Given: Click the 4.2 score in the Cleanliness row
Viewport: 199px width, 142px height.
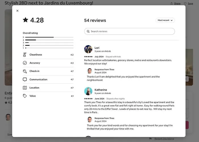Looking at the screenshot, I should [72, 55].
